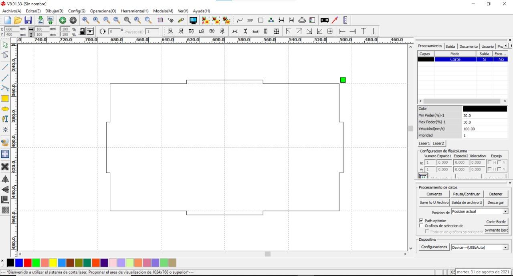The image size is (513, 276).
Task: Click the Import icon with down arrow
Action: (40, 20)
